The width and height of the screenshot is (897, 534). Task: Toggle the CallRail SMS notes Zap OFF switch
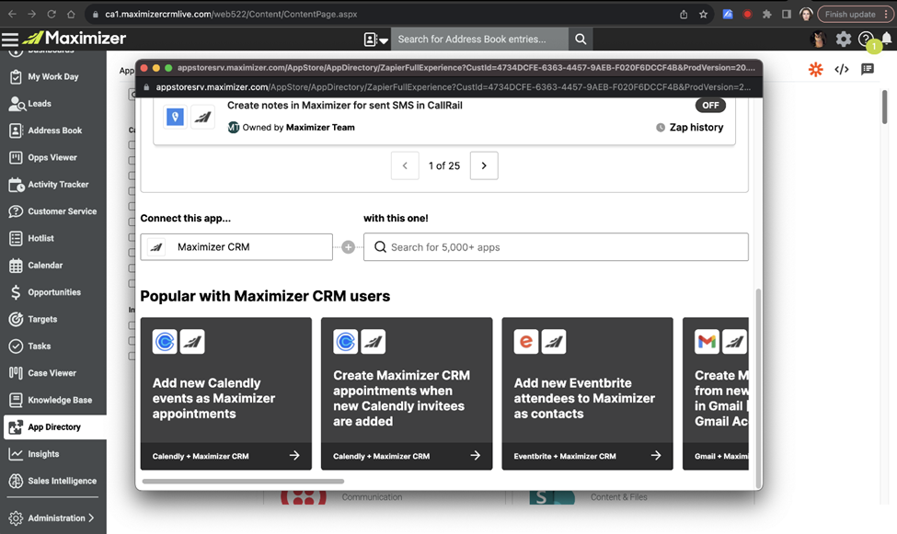click(x=710, y=105)
